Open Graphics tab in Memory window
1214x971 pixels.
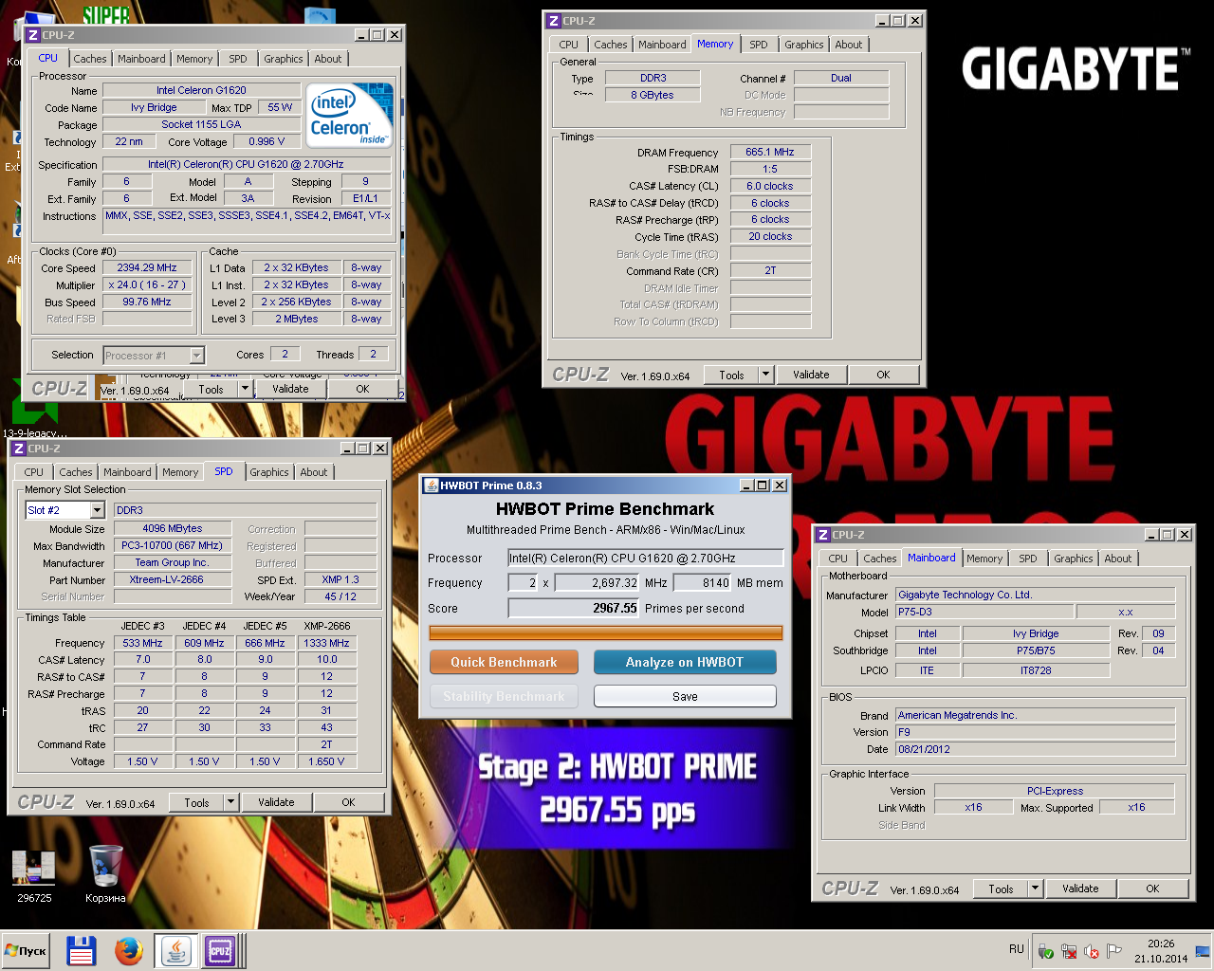[804, 45]
